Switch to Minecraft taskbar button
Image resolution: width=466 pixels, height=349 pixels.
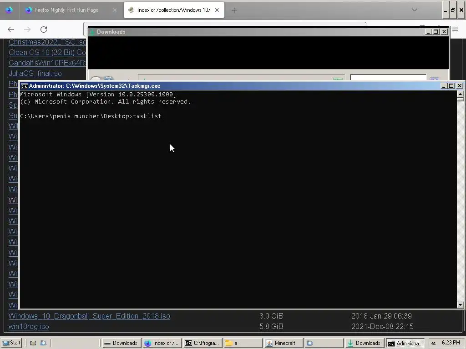tap(283, 343)
